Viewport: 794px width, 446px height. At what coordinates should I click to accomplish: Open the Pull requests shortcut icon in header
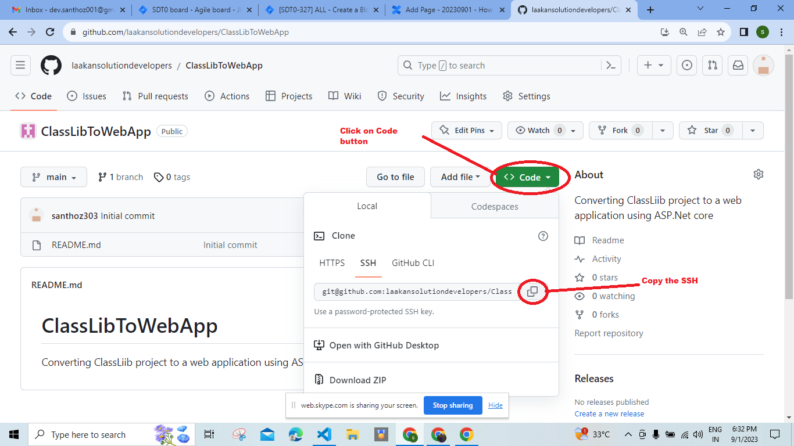(713, 66)
